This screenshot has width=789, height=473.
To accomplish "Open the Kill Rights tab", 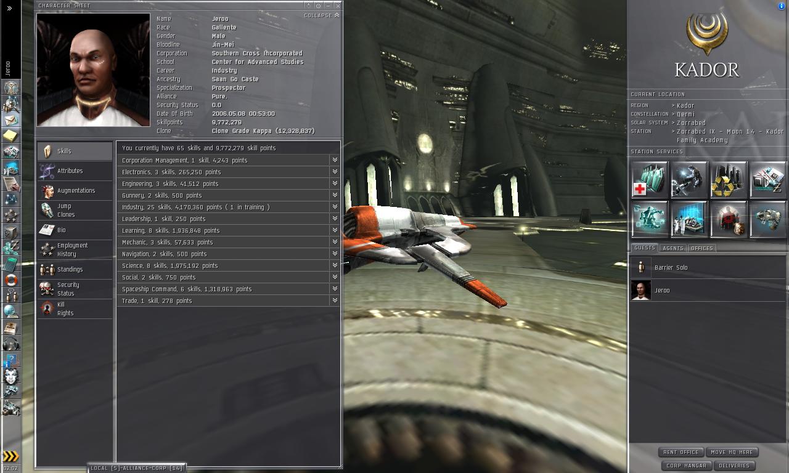I will coord(75,309).
